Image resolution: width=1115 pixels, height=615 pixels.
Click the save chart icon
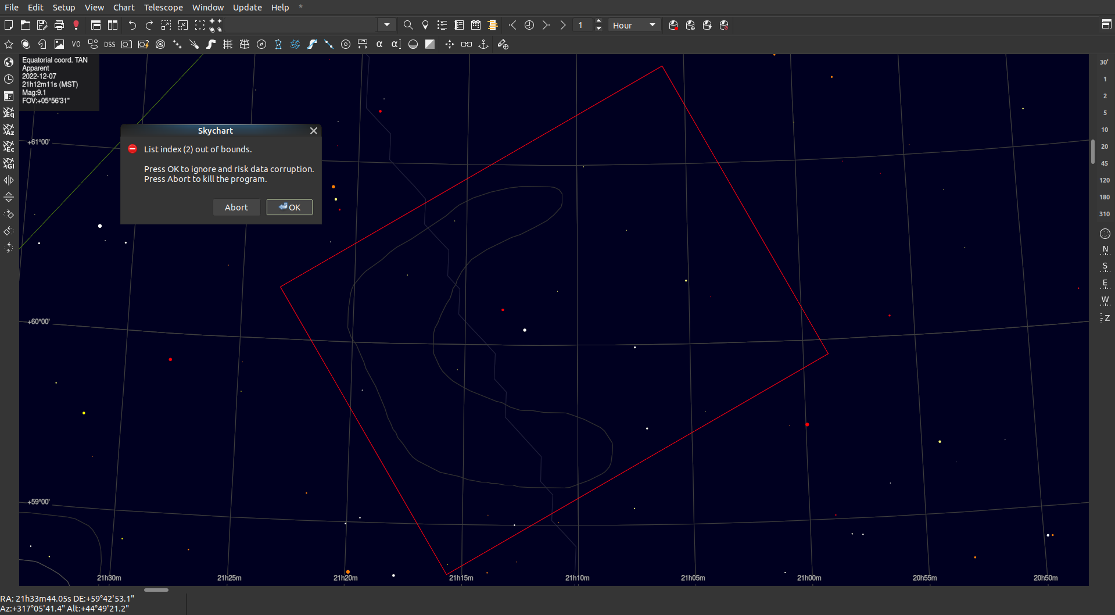pyautogui.click(x=42, y=26)
